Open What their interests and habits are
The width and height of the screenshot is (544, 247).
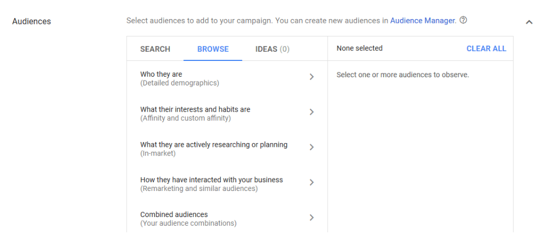195,109
